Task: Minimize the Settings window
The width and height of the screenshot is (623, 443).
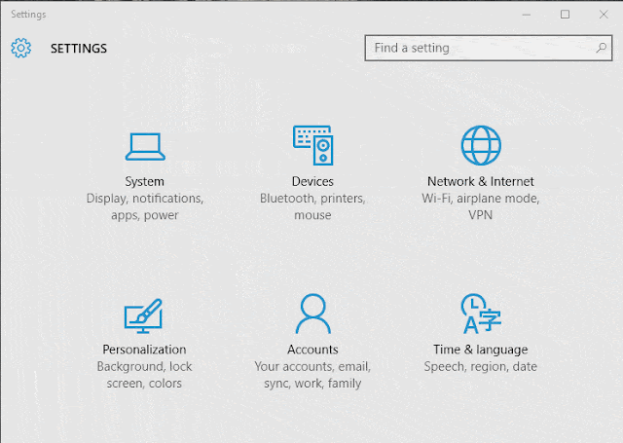Action: [x=527, y=15]
